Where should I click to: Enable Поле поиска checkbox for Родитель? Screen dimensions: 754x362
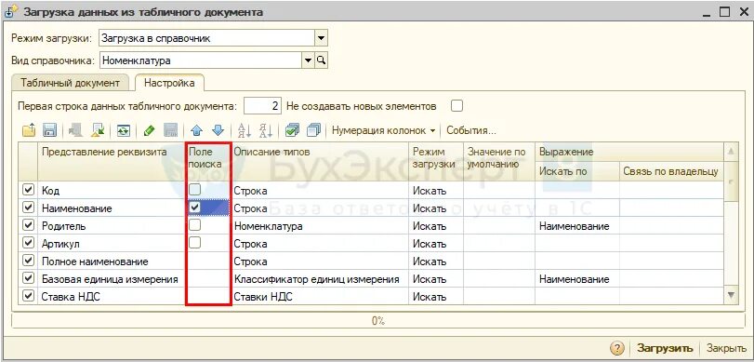tap(194, 225)
